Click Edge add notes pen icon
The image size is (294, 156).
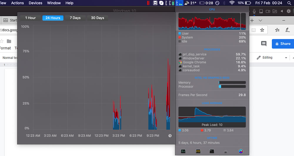288,30
